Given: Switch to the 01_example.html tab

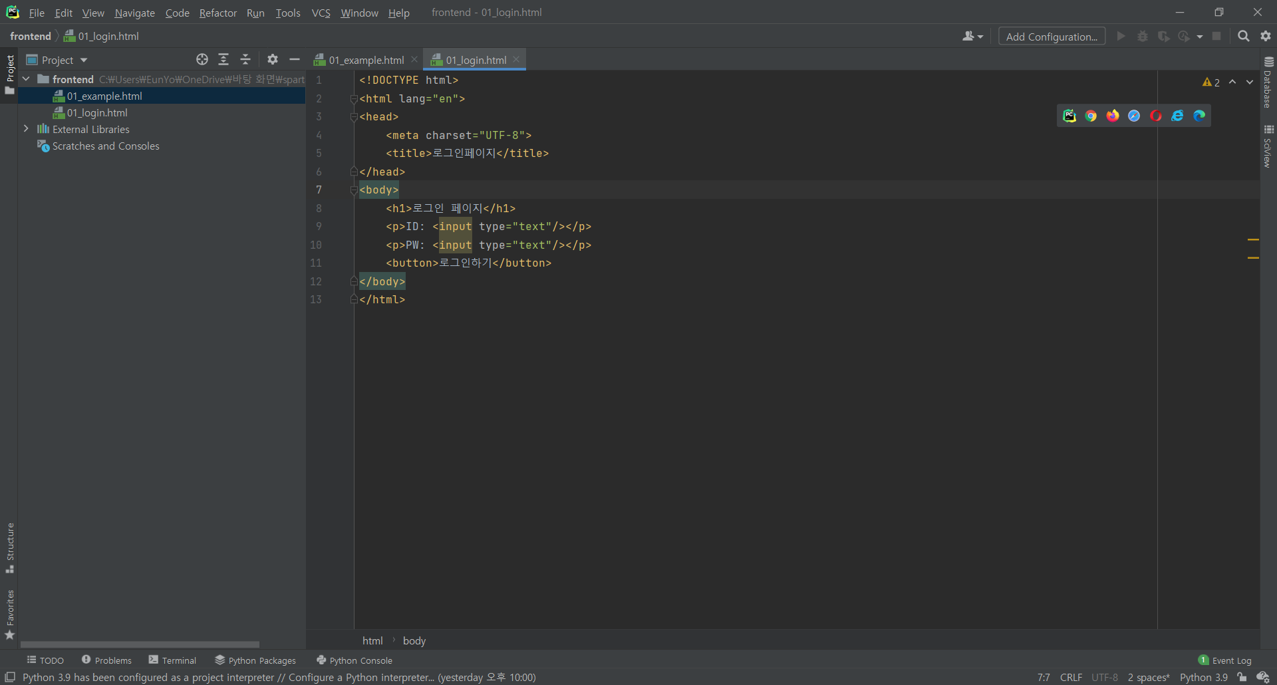Looking at the screenshot, I should point(366,60).
